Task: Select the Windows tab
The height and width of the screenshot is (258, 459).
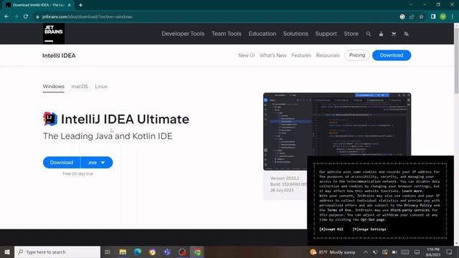Action: [54, 87]
